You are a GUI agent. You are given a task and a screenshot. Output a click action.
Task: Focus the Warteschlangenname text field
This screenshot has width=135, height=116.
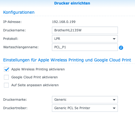click(x=85, y=47)
